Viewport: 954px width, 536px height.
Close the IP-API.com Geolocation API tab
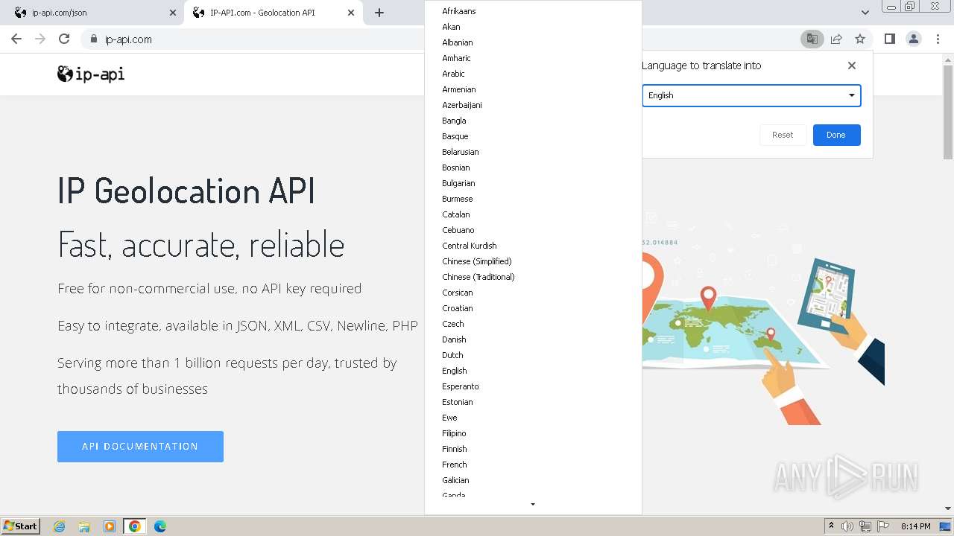pos(351,13)
